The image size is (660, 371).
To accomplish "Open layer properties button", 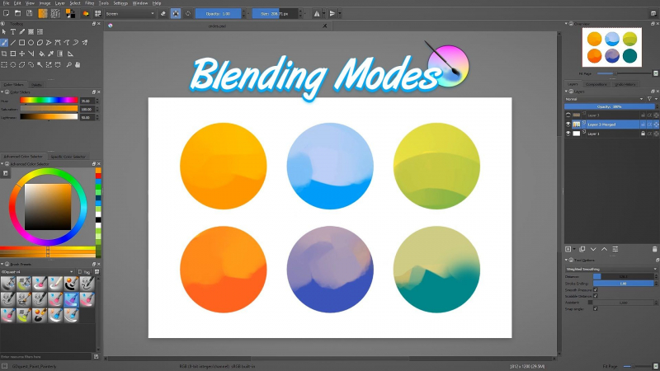I will click(x=615, y=249).
